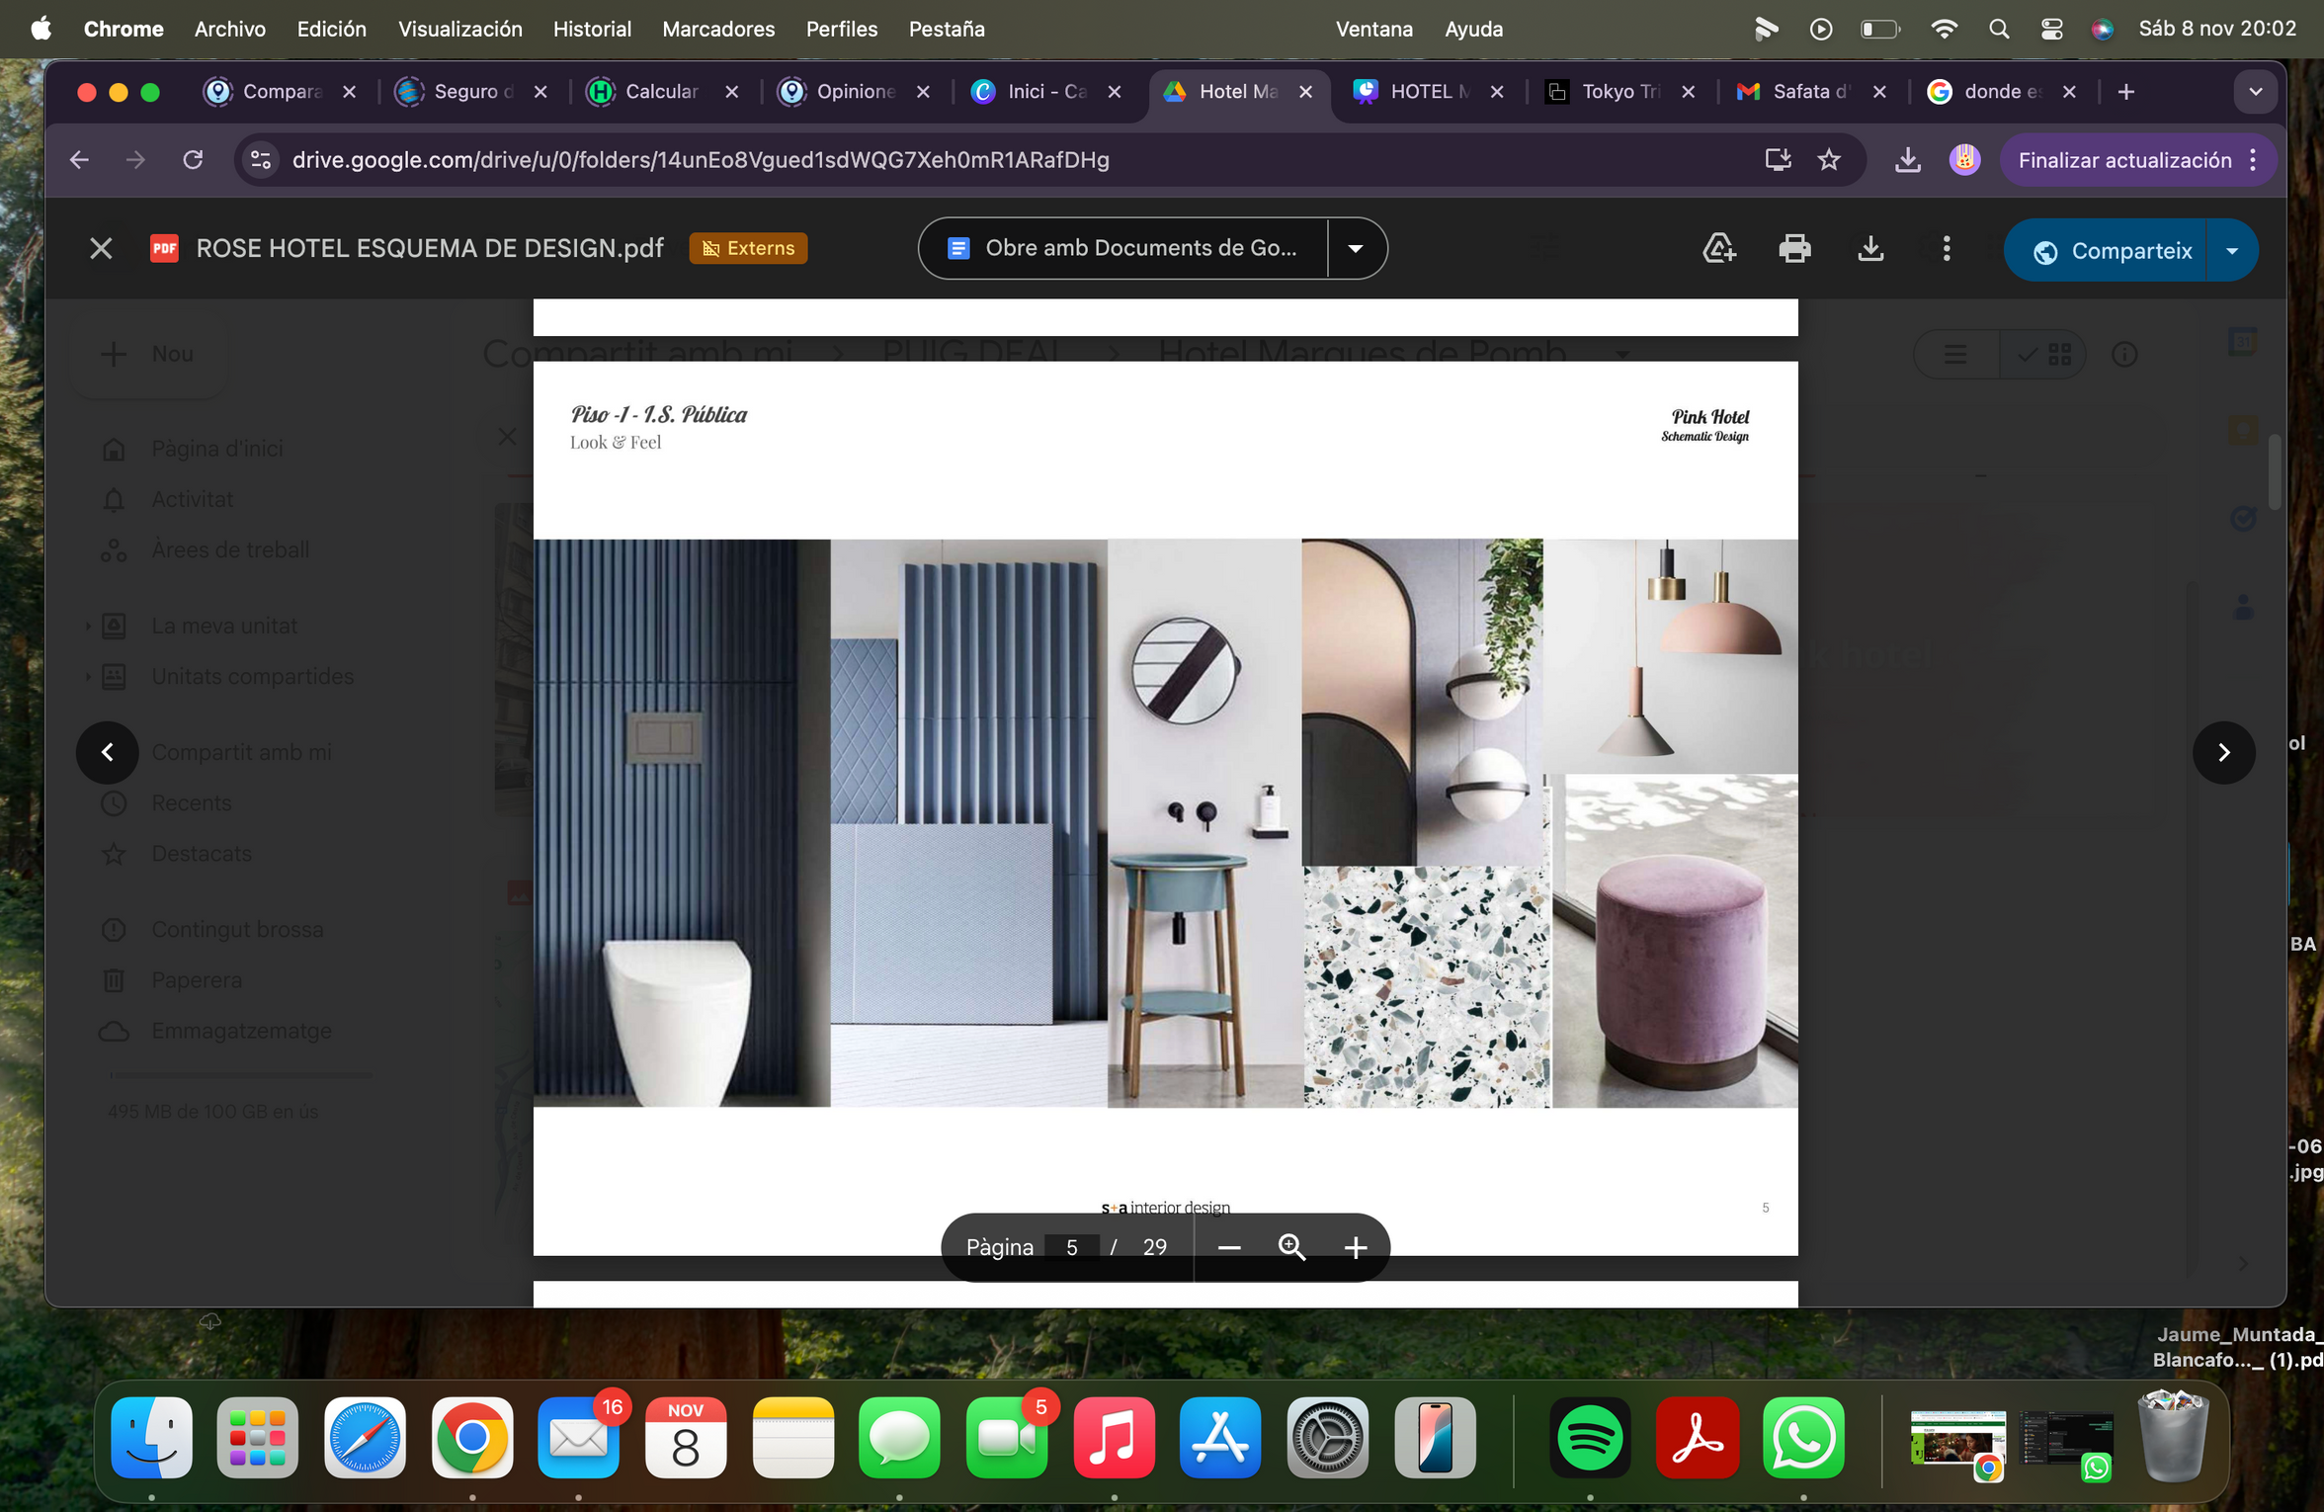Image resolution: width=2324 pixels, height=1512 pixels.
Task: Expand the 'Obre amb' dropdown arrow
Action: click(x=1356, y=248)
